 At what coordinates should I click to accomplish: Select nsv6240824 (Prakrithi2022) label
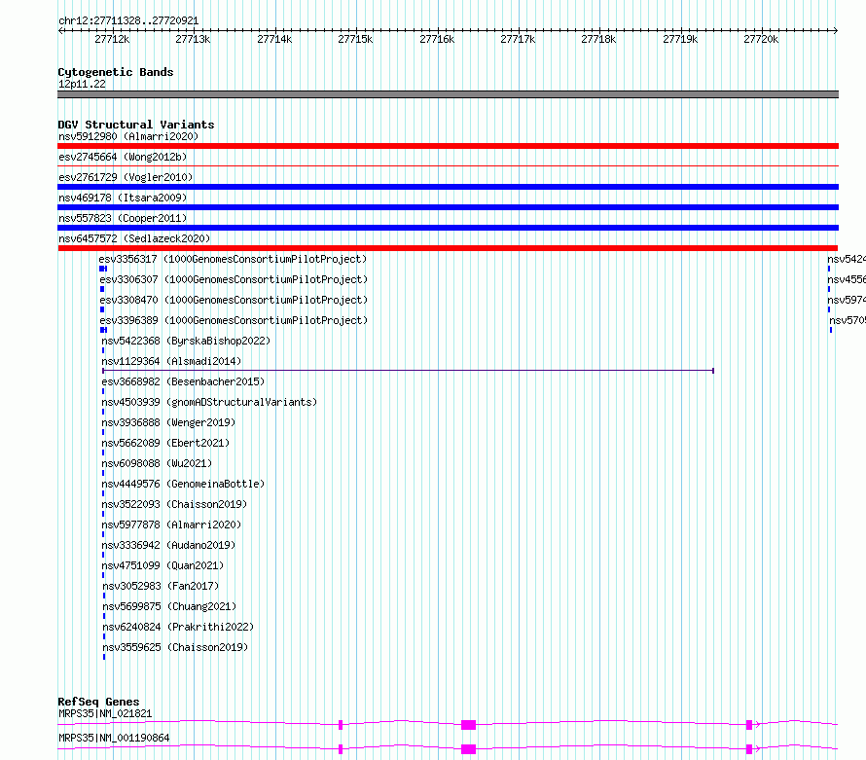tap(178, 627)
